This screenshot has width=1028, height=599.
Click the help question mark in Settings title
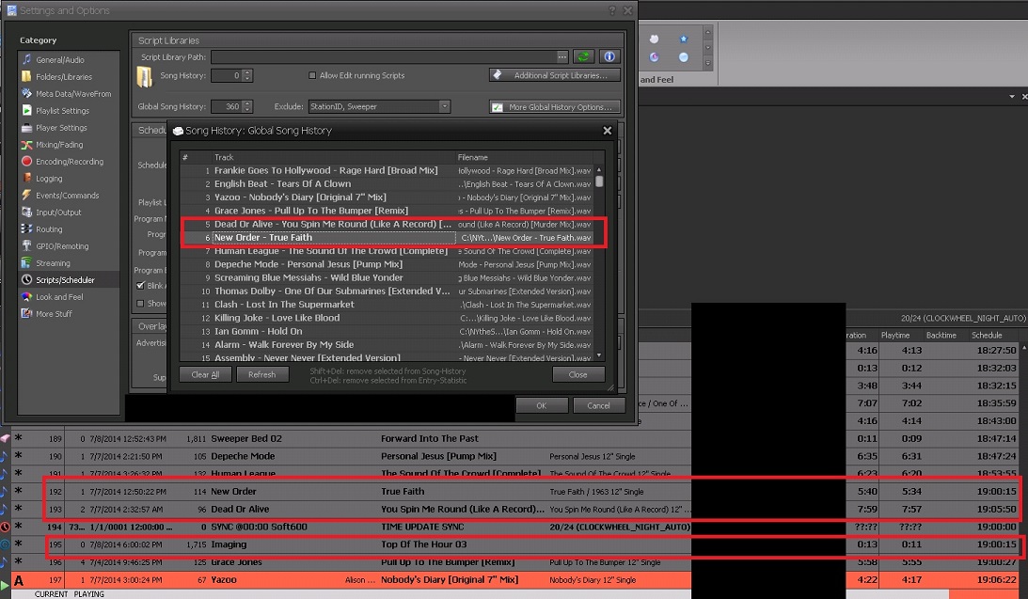(611, 10)
